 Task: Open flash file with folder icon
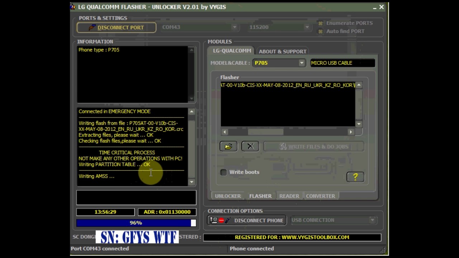pos(228,147)
